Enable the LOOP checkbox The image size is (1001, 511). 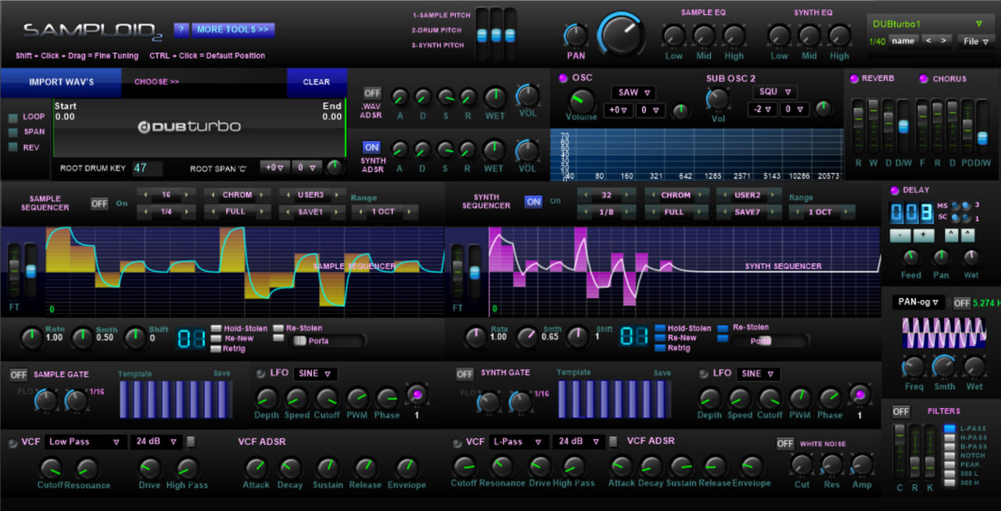coord(13,117)
